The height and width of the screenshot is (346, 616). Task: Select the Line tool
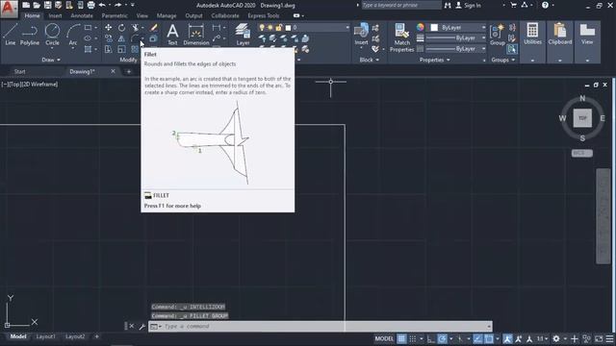pos(11,35)
